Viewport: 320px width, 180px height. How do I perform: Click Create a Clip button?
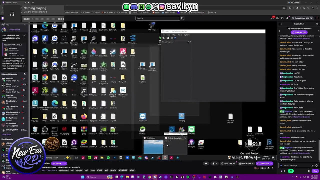coord(299,32)
